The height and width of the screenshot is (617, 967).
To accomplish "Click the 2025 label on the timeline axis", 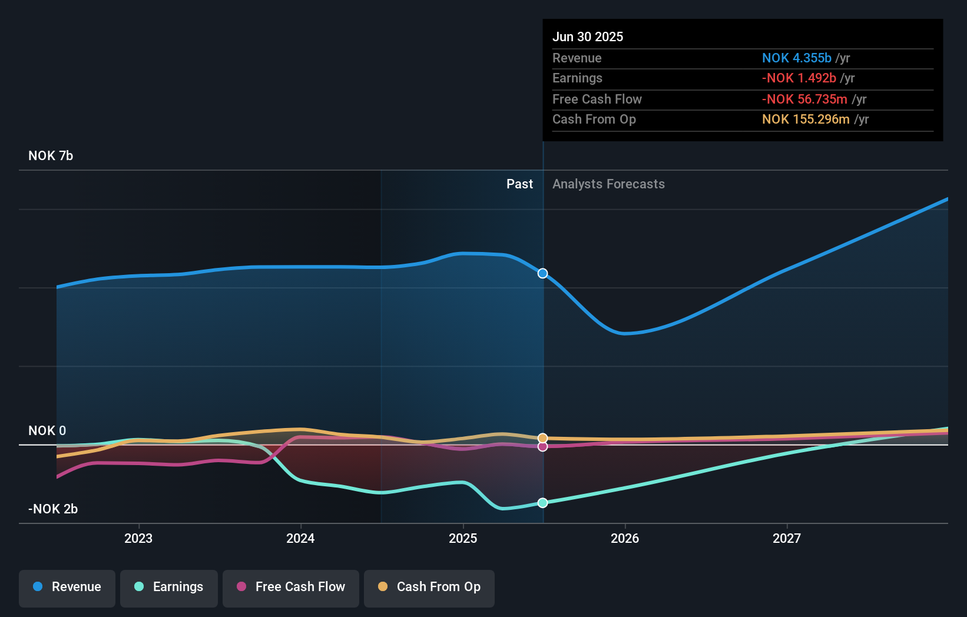I will pos(463,538).
